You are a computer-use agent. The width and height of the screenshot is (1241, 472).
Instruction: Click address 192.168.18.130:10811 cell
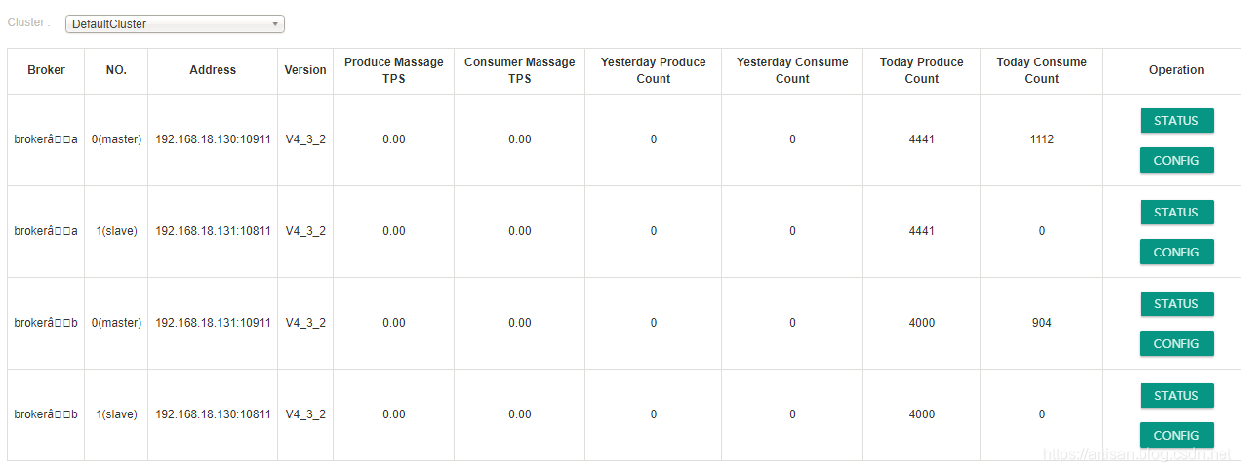tap(213, 414)
